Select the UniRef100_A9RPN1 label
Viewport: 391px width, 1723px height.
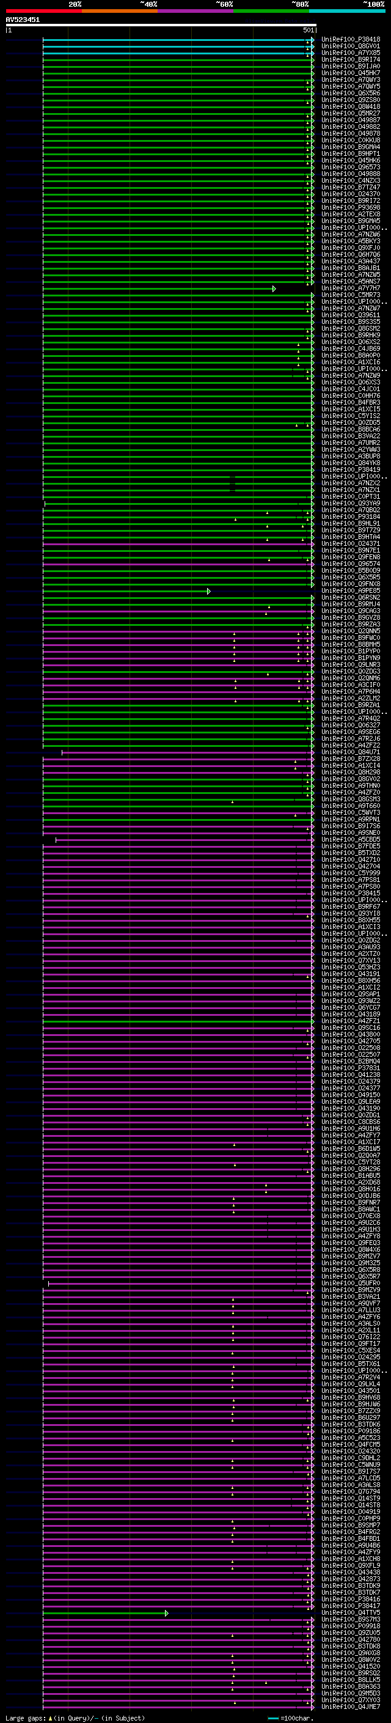point(351,820)
